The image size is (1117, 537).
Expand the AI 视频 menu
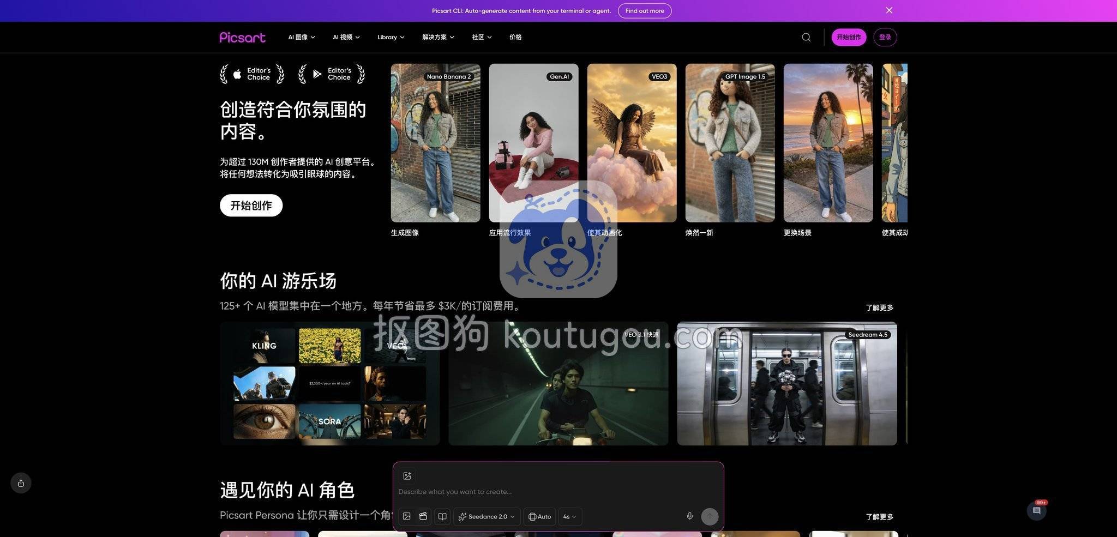click(x=346, y=37)
